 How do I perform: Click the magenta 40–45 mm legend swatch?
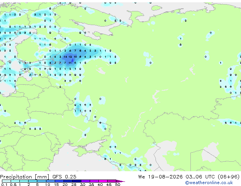[103, 181]
